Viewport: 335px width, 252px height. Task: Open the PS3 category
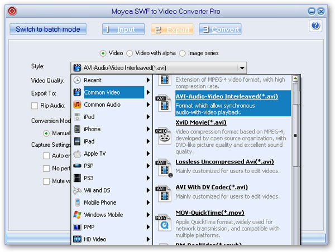coord(112,178)
